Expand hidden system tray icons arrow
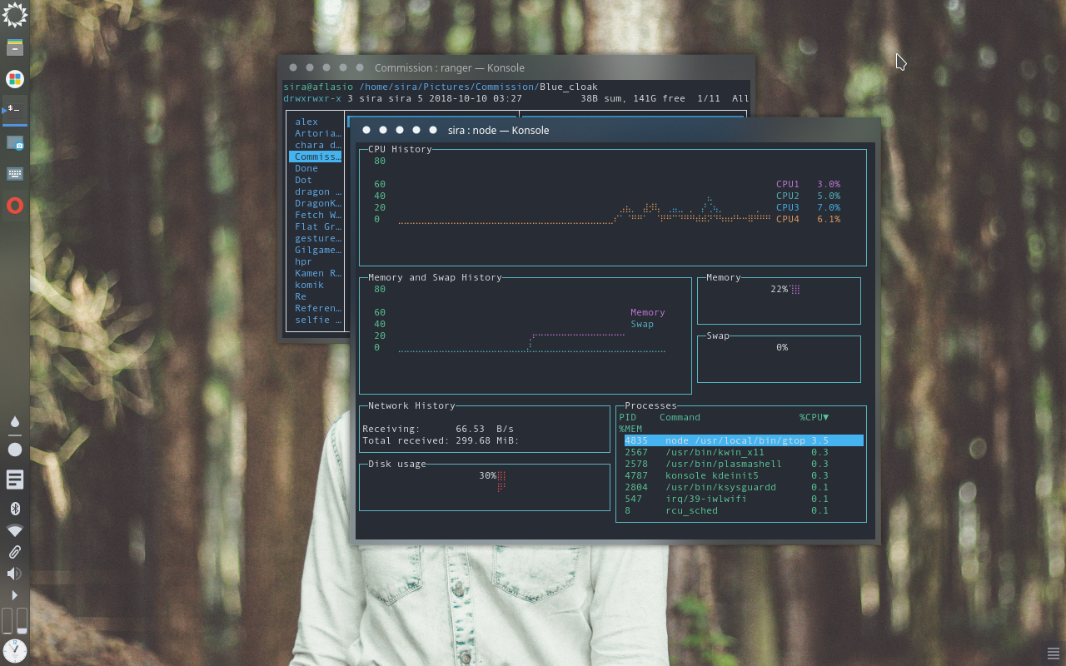Screen dimensions: 1066x666 pyautogui.click(x=15, y=595)
